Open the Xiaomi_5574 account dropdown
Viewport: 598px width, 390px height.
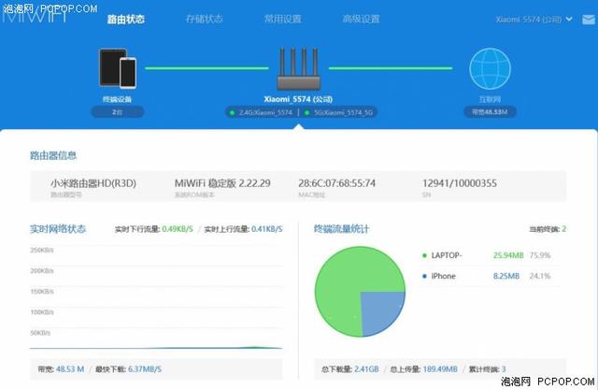[x=534, y=19]
